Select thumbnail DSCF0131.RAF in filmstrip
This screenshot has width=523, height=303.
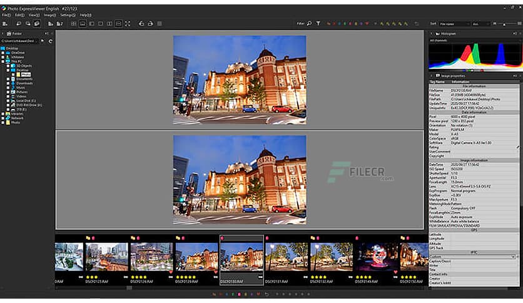287,260
